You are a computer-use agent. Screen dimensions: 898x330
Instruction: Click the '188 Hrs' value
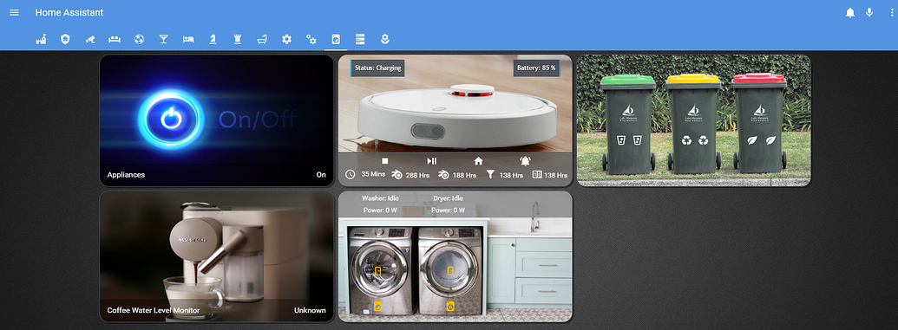(464, 175)
